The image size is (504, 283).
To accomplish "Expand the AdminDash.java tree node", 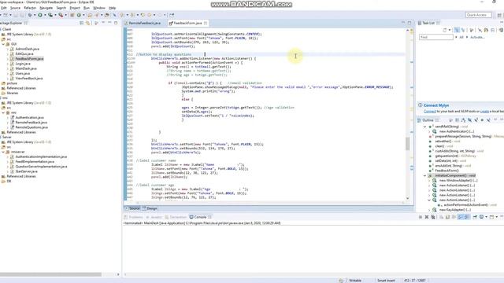I will (8, 49).
